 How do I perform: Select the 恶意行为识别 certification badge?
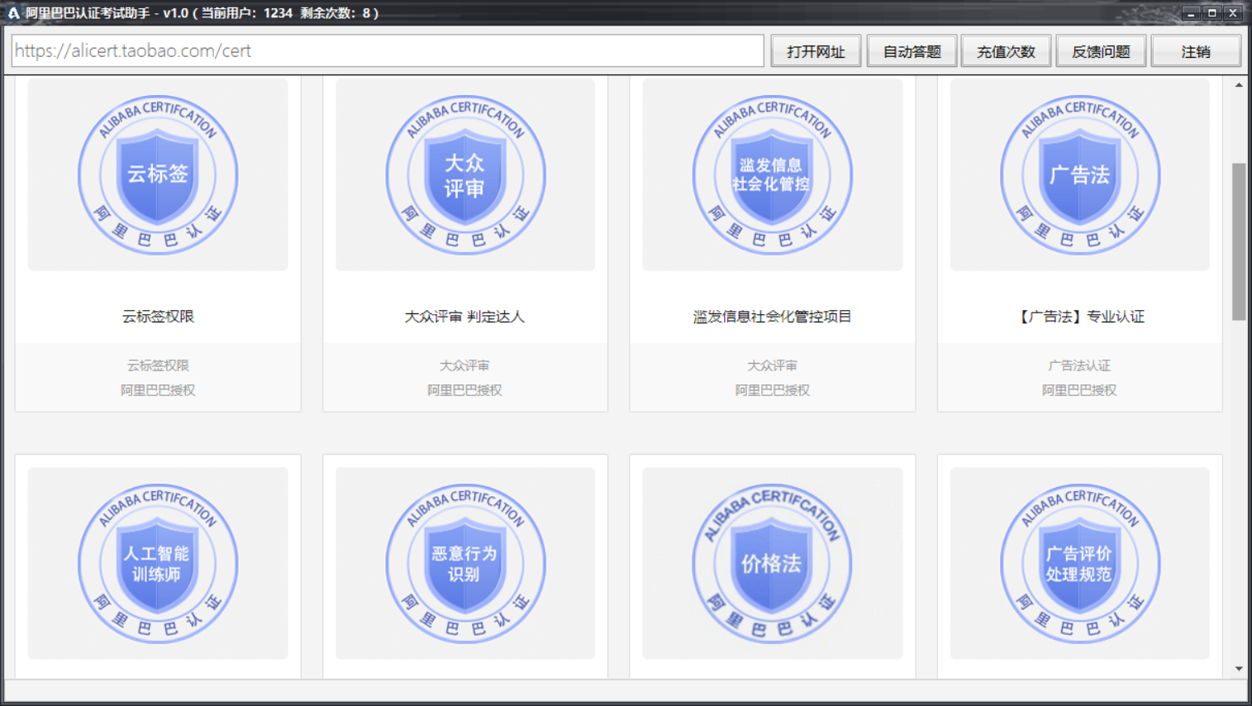465,563
